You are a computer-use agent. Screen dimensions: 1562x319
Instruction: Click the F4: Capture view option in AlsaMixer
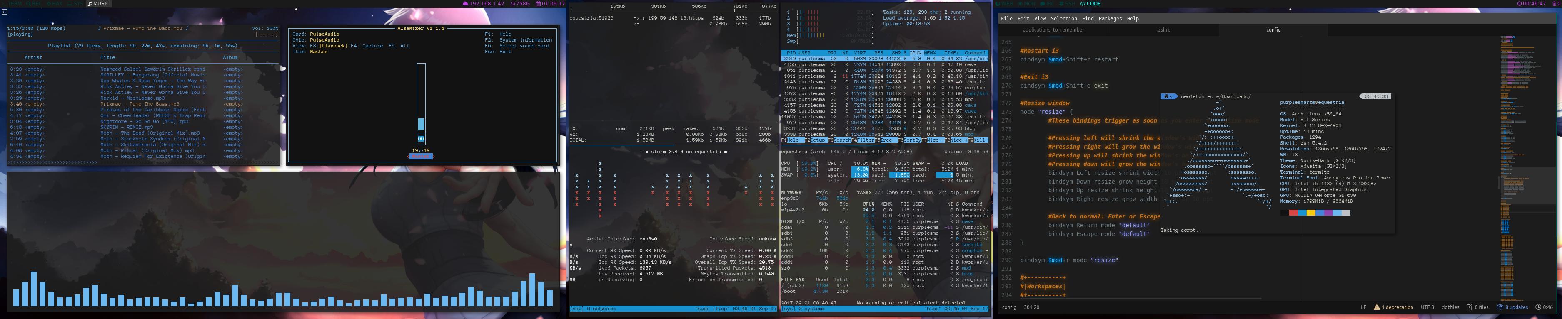(366, 46)
